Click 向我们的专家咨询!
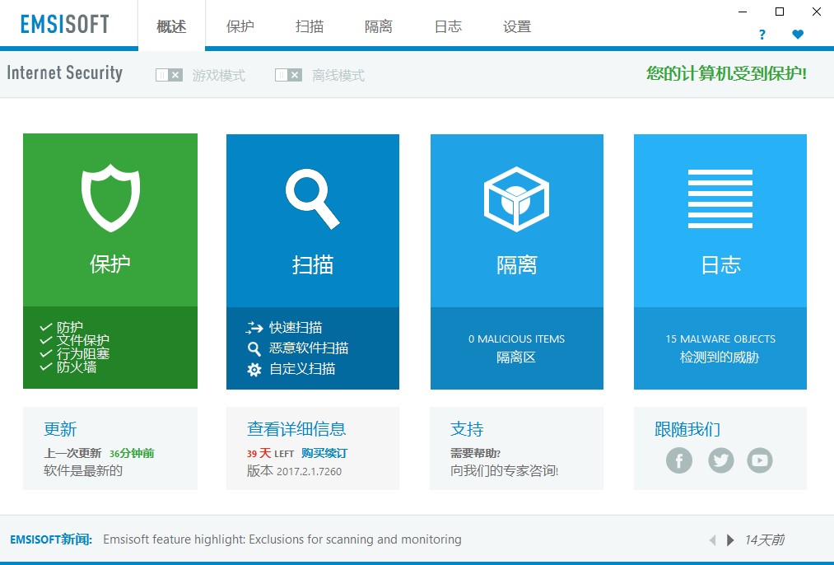834x565 pixels. coord(504,471)
